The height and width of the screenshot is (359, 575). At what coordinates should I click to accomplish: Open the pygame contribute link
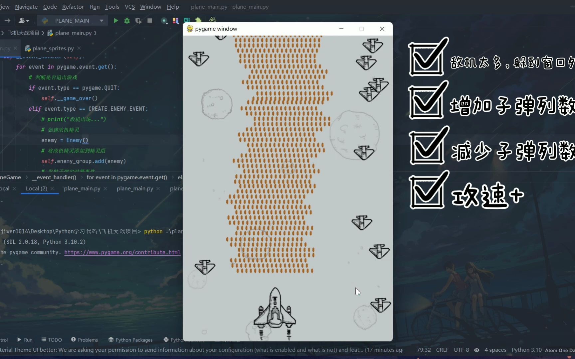[122, 252]
